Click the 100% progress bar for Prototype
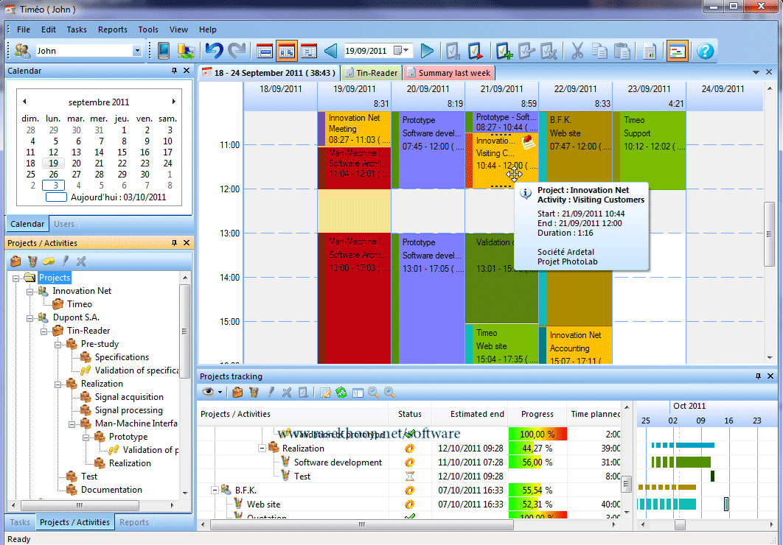783x545 pixels. click(x=536, y=434)
